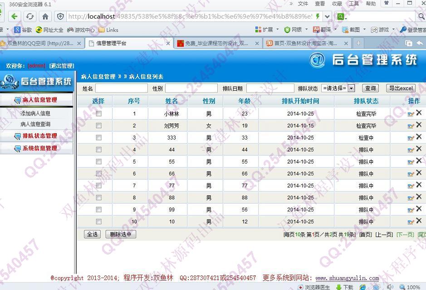426x290 pixels.
Task: Click the edit icon for patient 小林林
Action: pyautogui.click(x=411, y=114)
